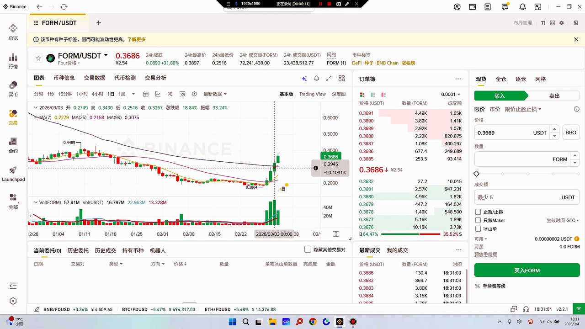Open the 全部 all apps sidebar icon
This screenshot has width=585, height=329.
(x=13, y=201)
